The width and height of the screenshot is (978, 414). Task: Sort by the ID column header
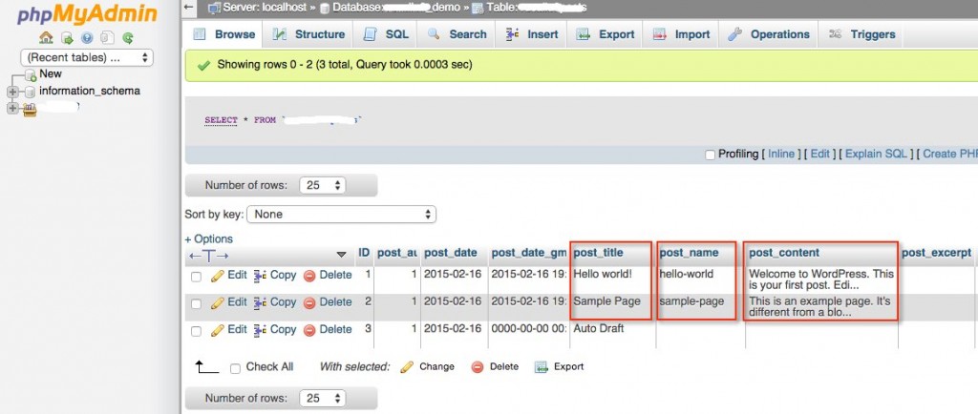click(x=364, y=253)
